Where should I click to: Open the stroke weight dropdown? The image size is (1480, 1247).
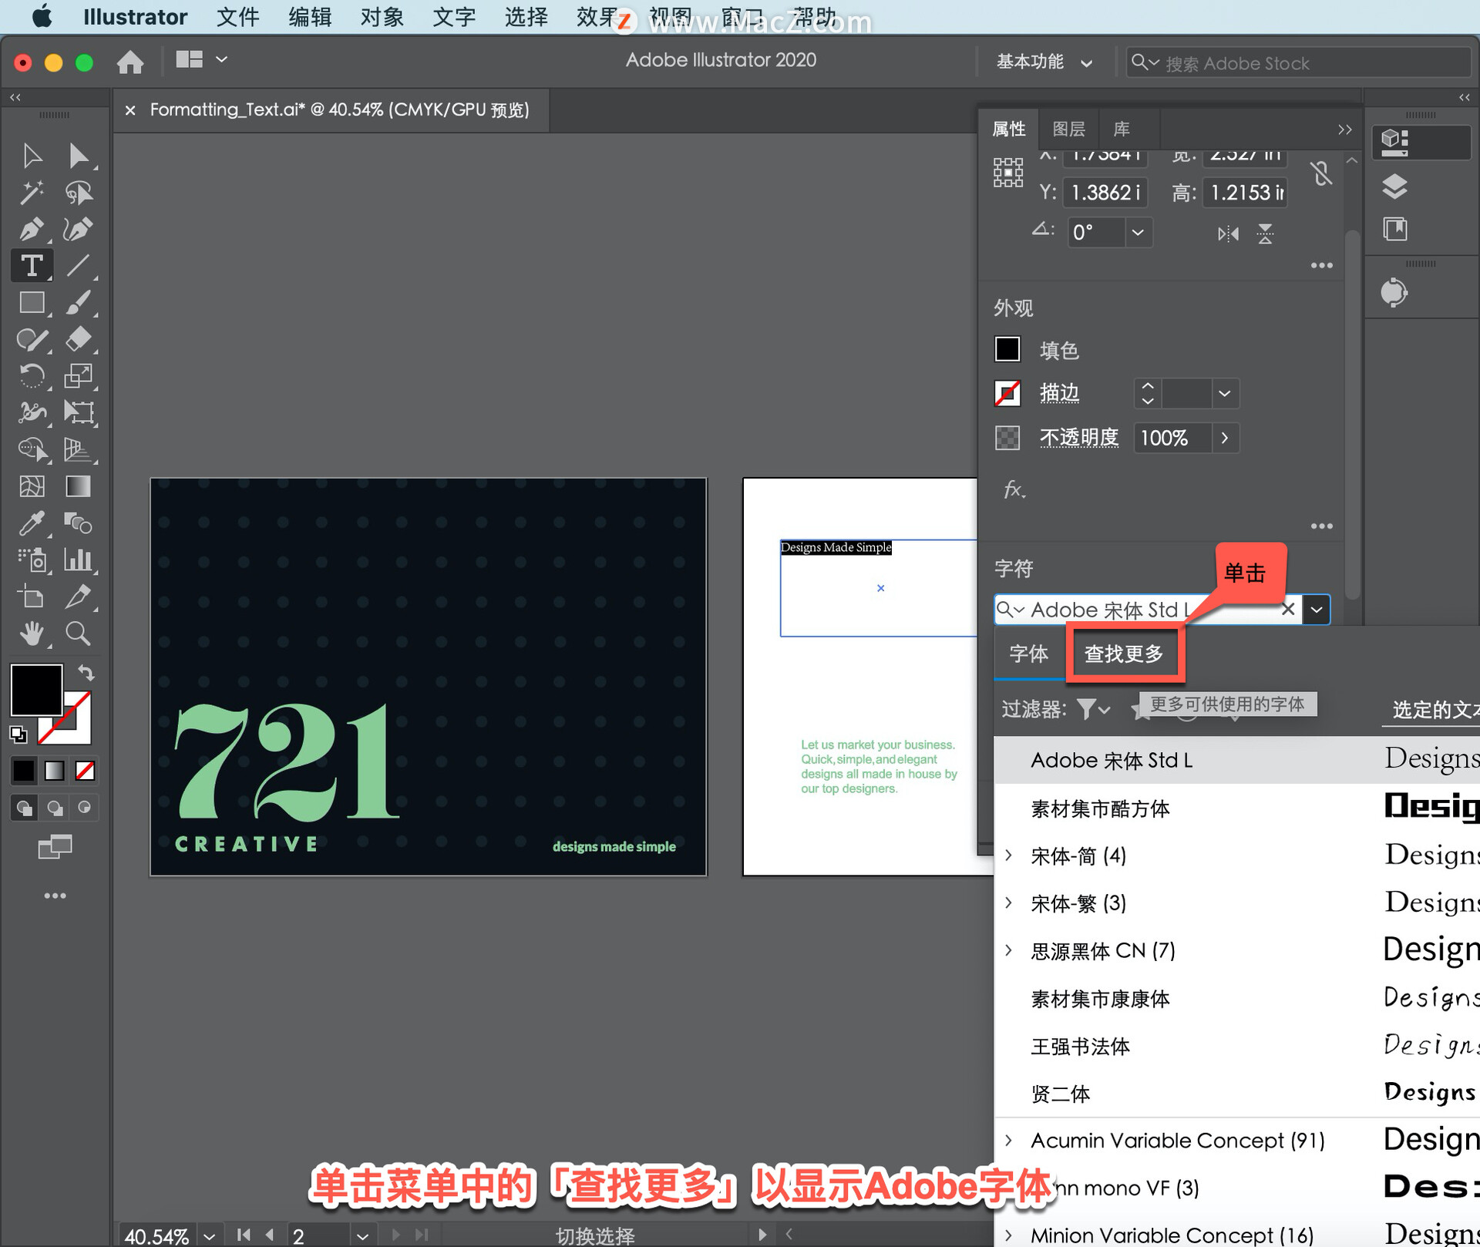coord(1224,393)
